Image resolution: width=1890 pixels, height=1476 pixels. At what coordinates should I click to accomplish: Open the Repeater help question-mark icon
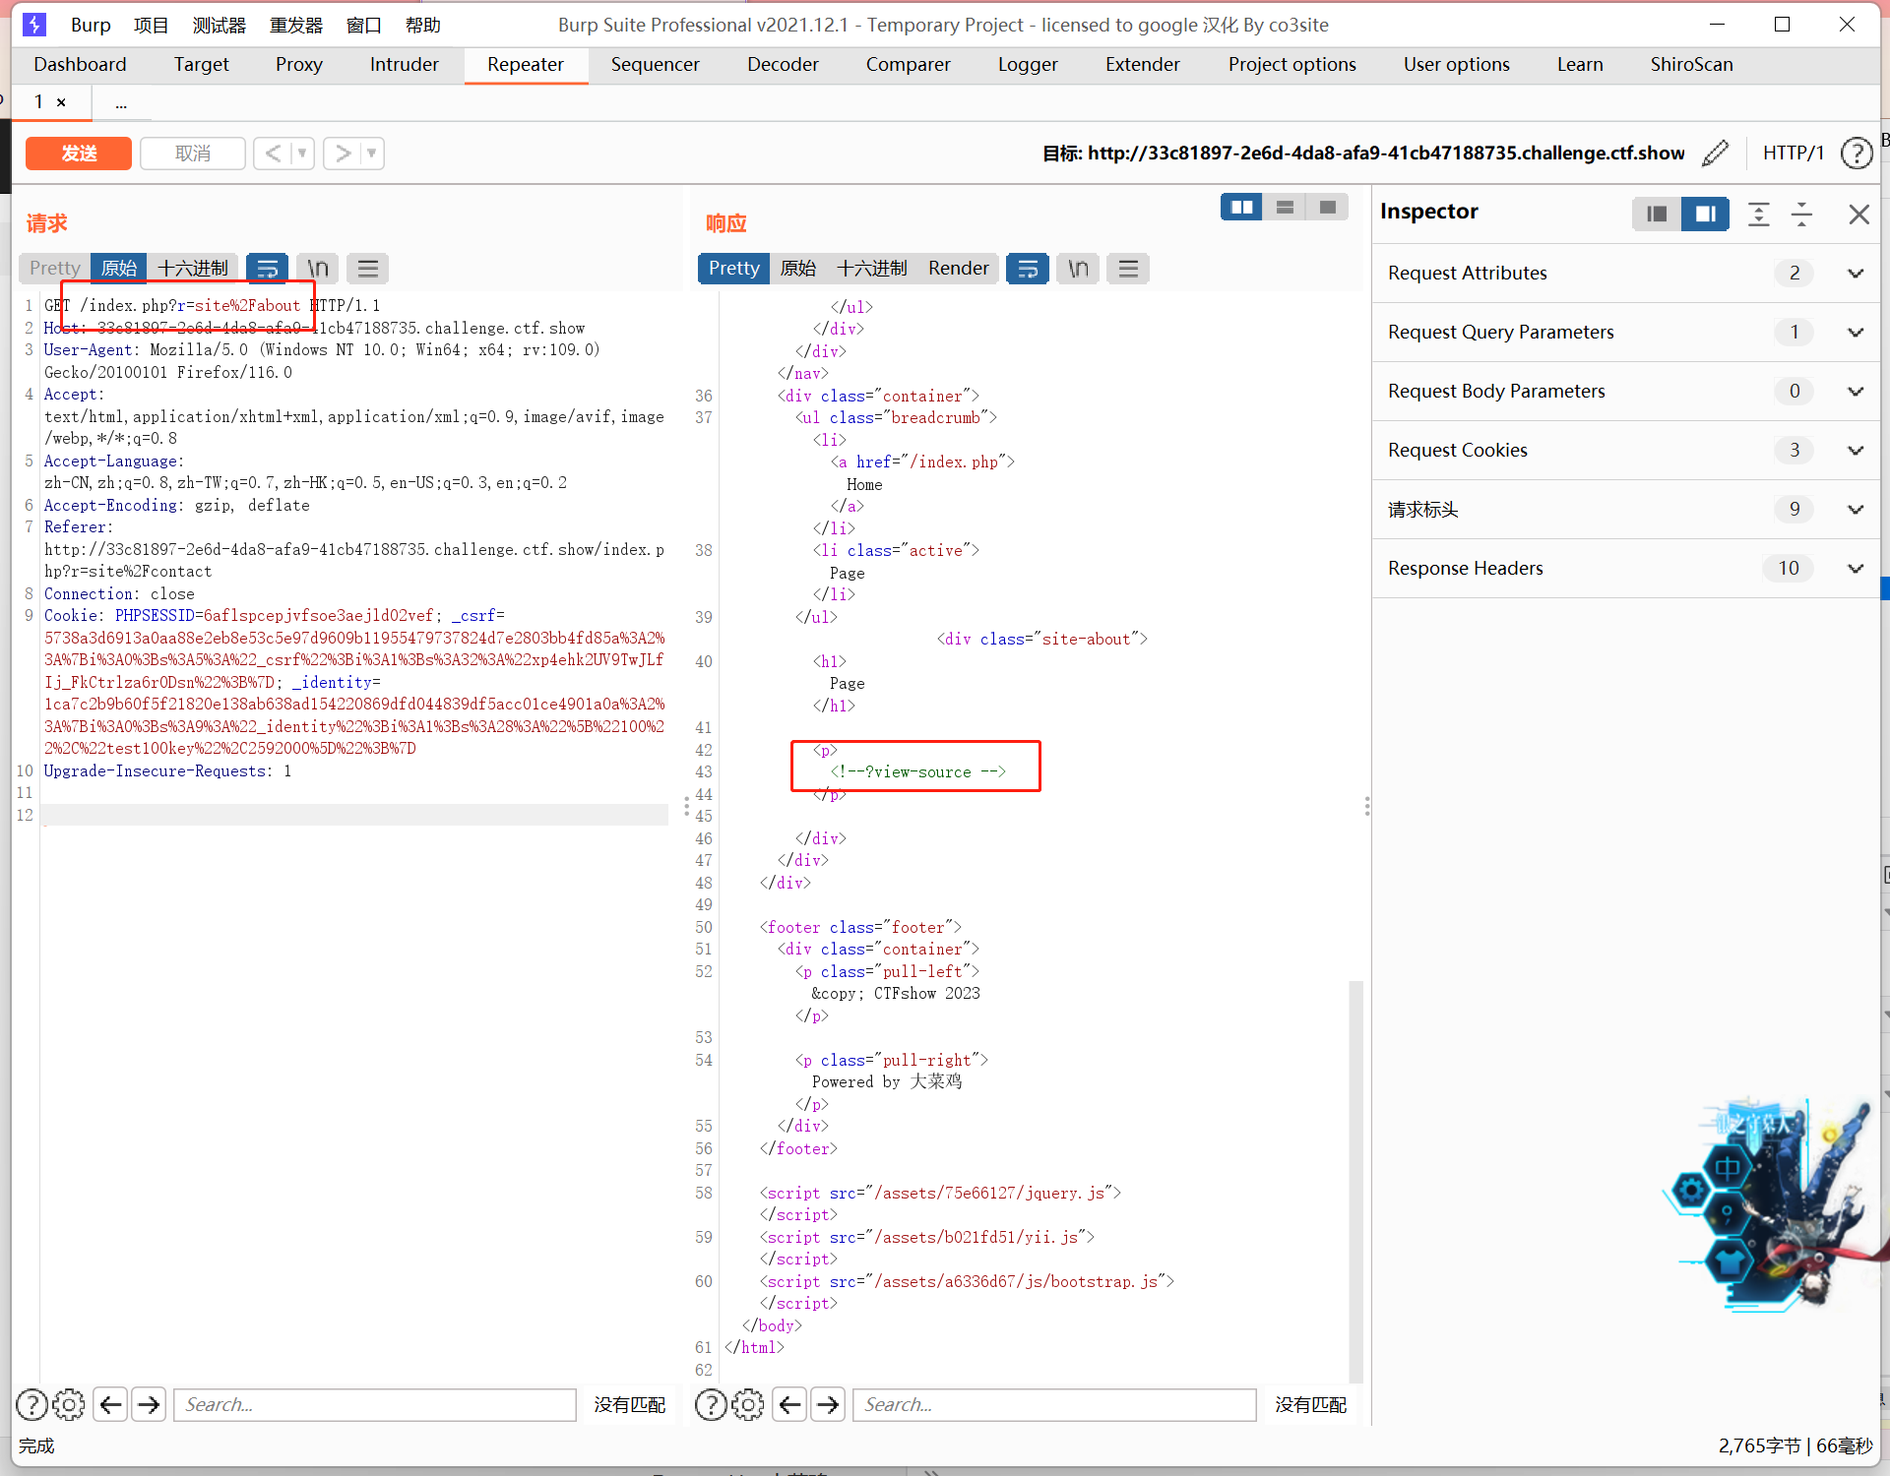1856,154
